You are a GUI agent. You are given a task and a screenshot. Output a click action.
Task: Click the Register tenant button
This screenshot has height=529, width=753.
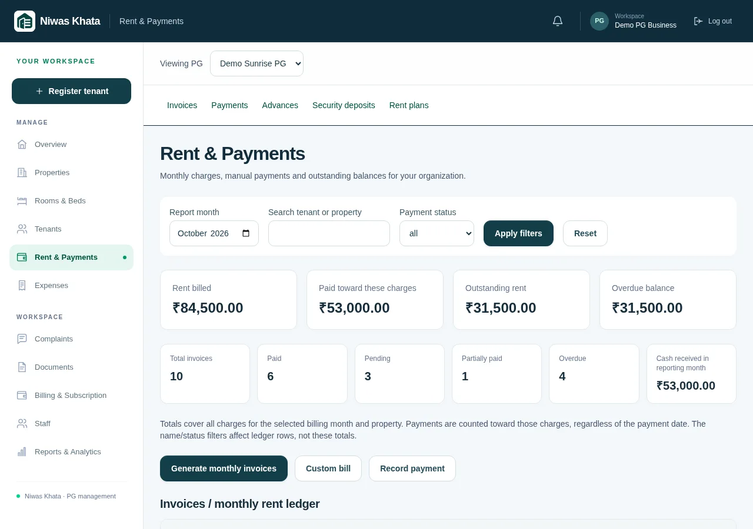tap(71, 91)
